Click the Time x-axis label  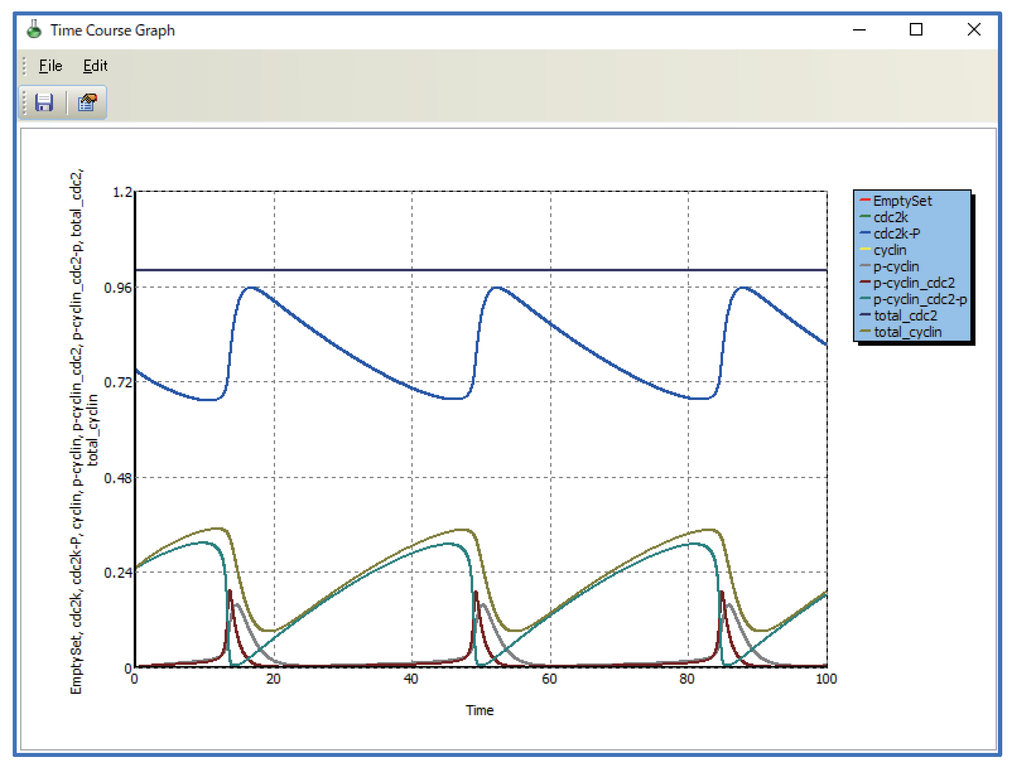pyautogui.click(x=480, y=710)
